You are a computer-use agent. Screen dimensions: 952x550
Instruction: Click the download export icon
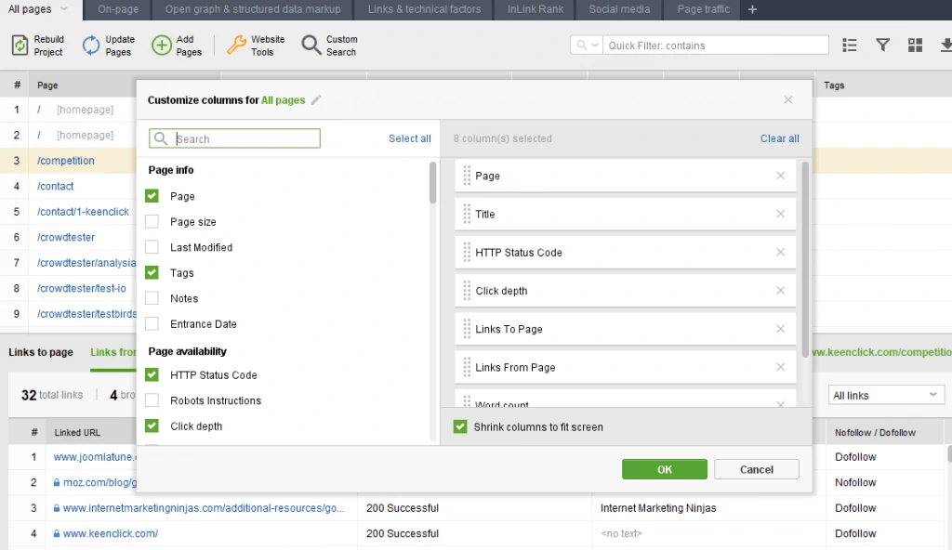tap(945, 45)
